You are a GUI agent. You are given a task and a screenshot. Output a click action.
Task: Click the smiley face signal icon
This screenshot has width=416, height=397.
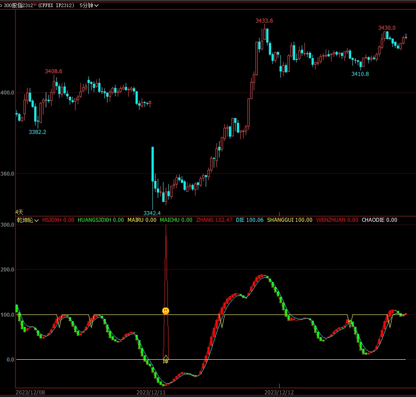point(166,311)
